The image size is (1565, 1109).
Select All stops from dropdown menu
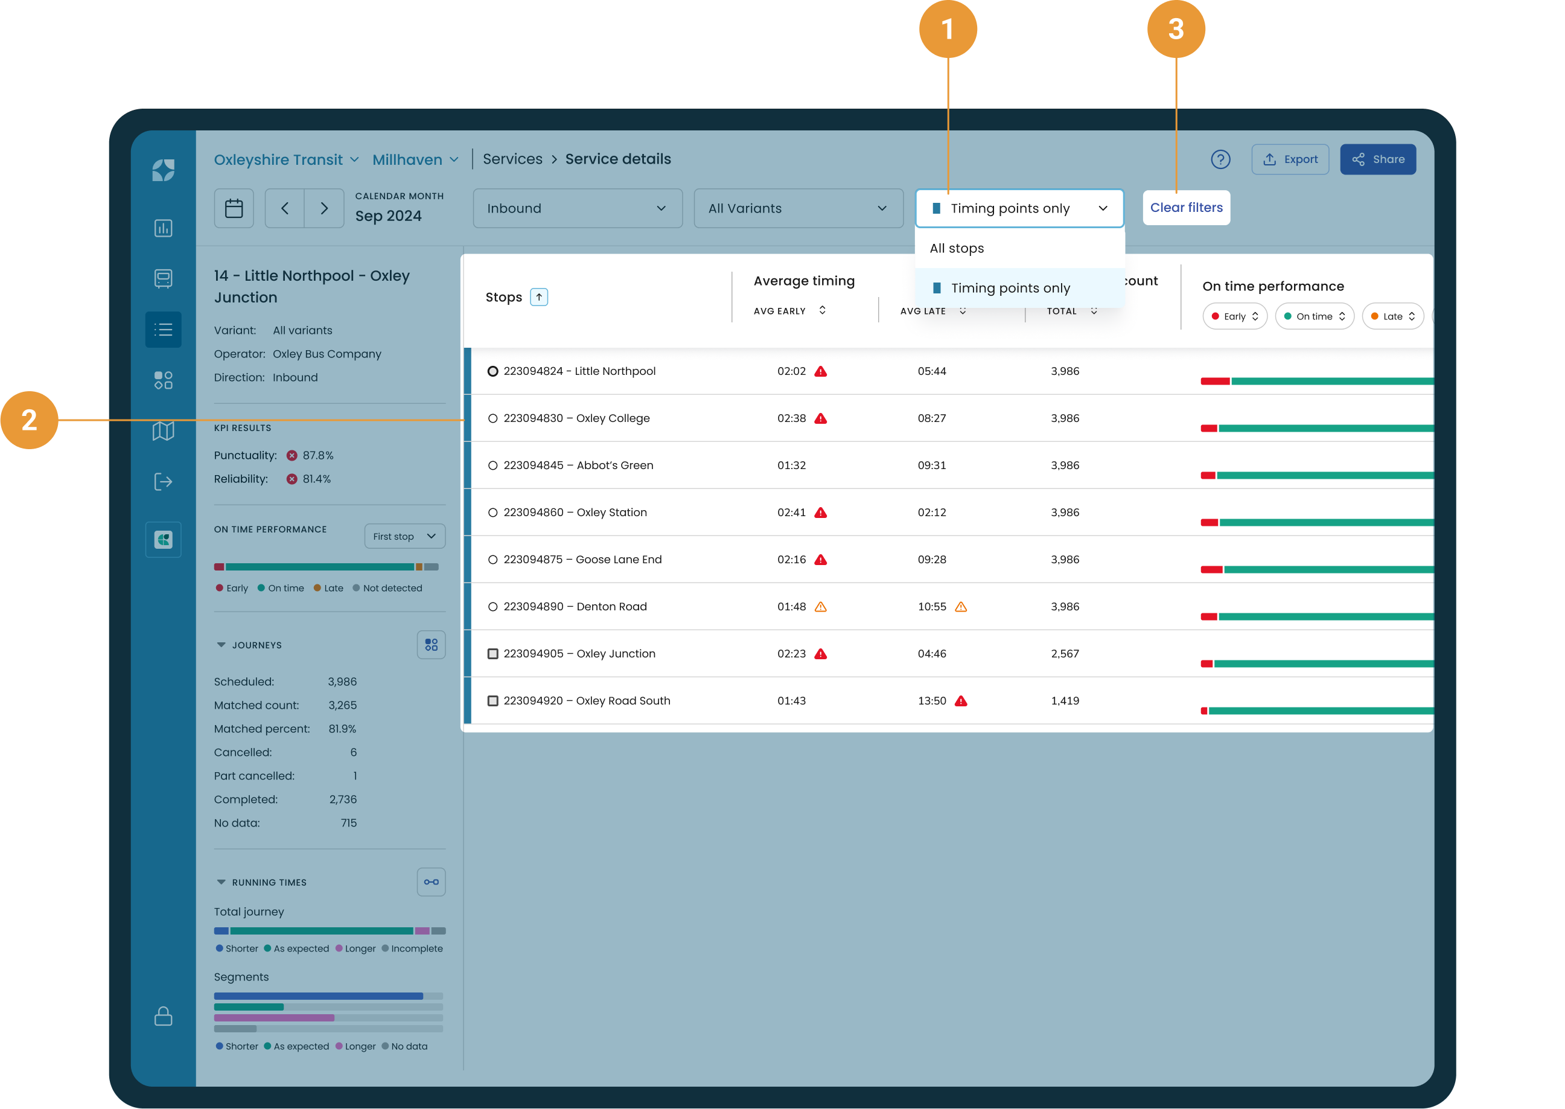956,249
